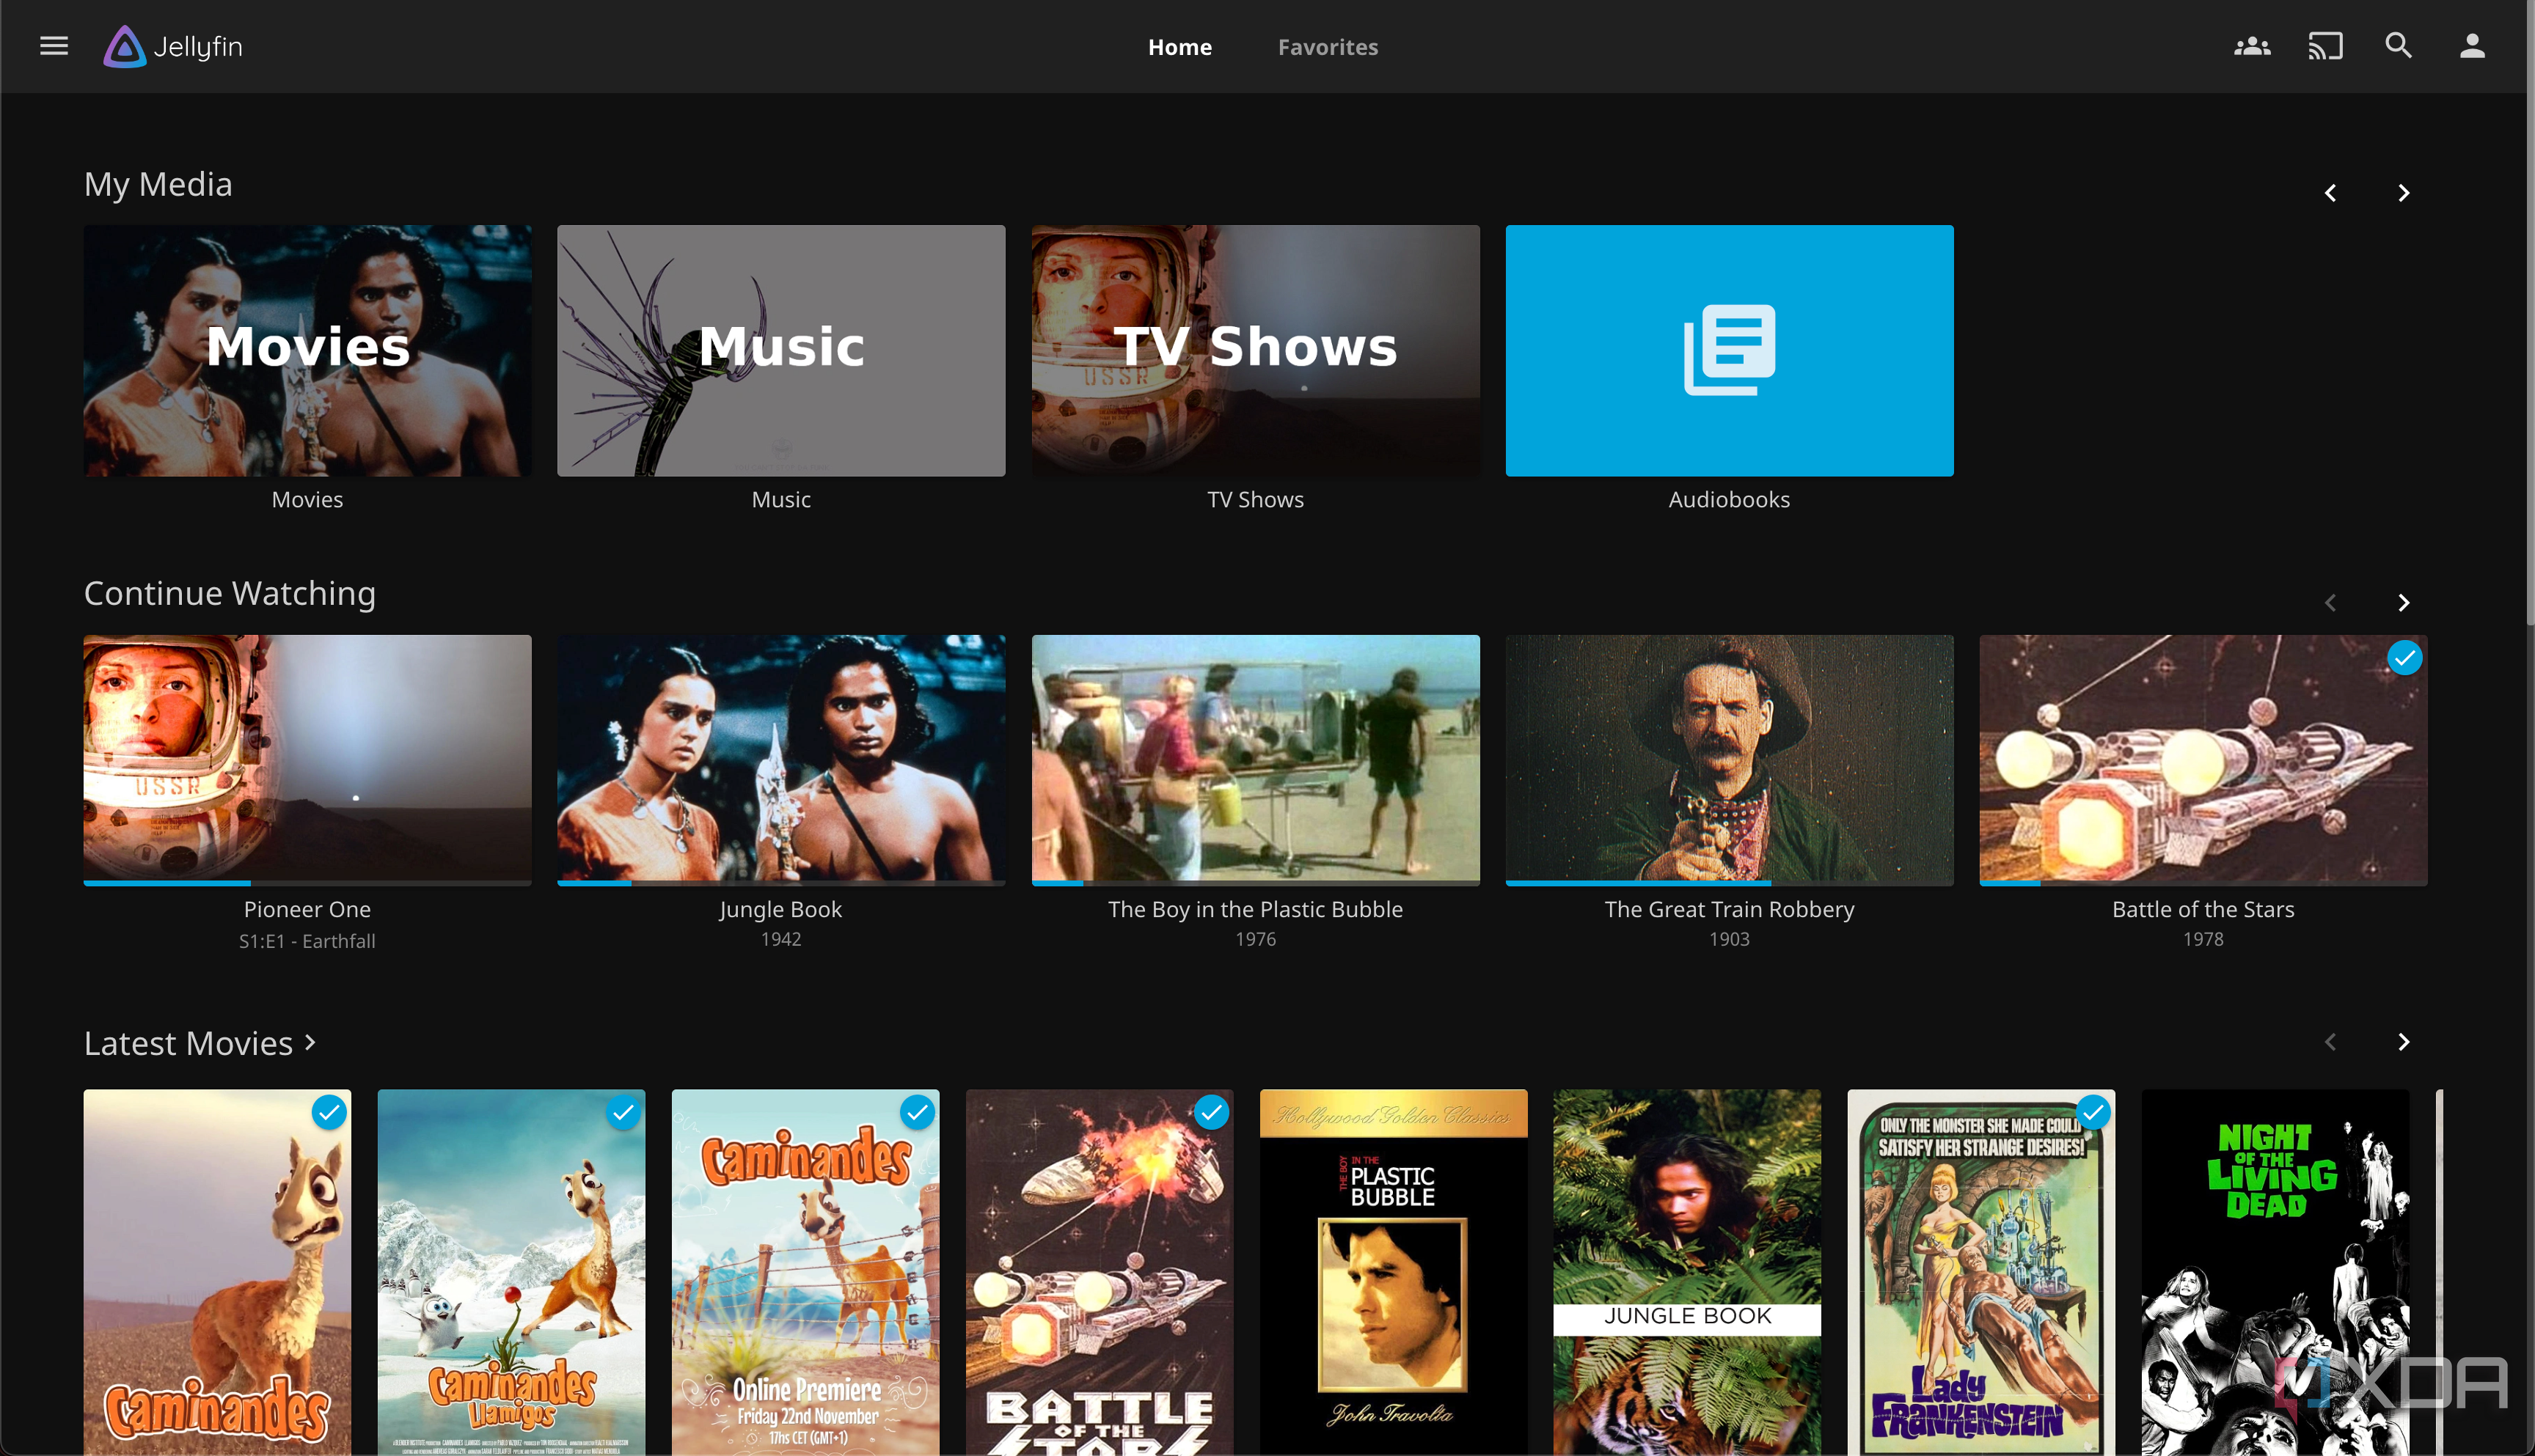Select the Home tab
This screenshot has width=2535, height=1456.
(x=1179, y=47)
